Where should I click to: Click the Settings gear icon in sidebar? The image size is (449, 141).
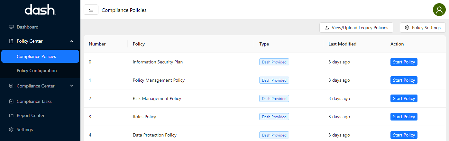coord(11,129)
